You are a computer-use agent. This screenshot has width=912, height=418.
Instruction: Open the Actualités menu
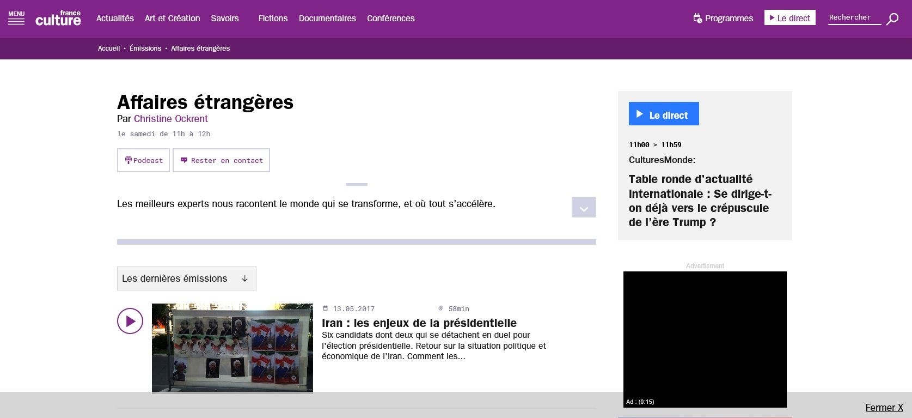coord(115,18)
